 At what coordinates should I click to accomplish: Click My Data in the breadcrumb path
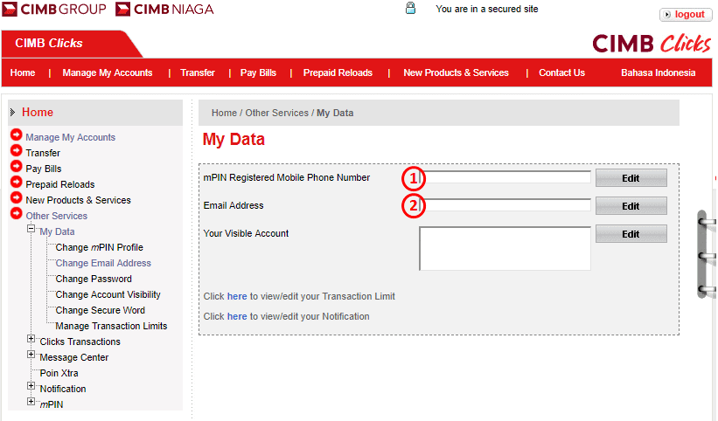coord(335,113)
